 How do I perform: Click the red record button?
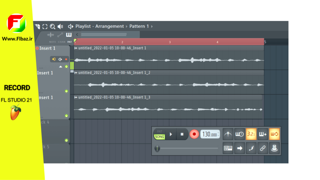194,134
